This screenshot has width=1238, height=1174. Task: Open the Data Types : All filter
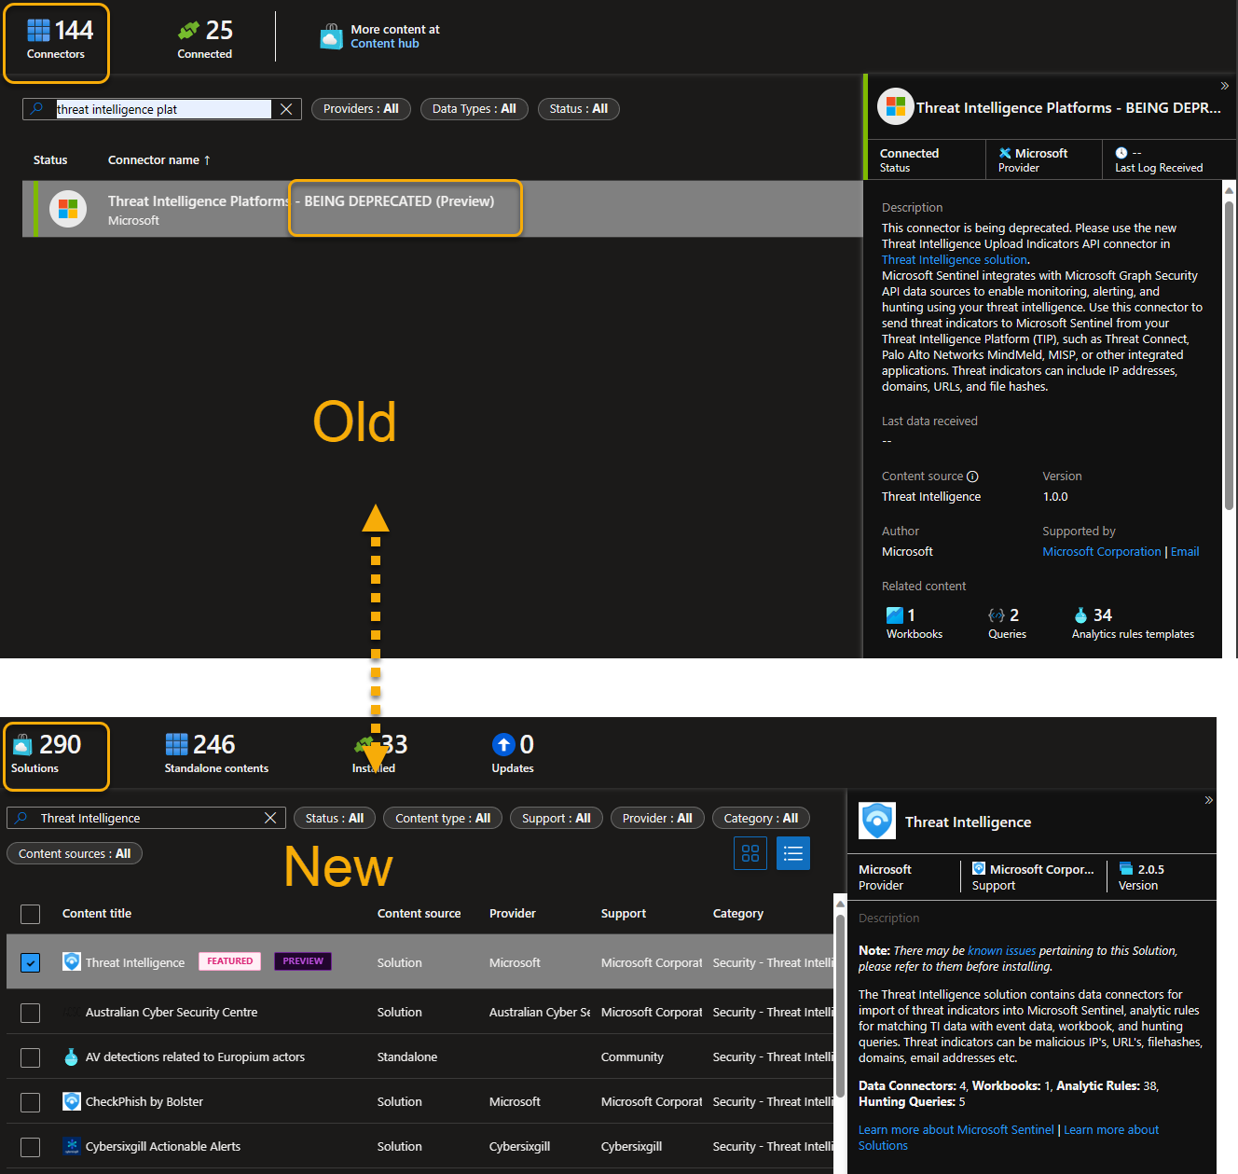click(474, 109)
